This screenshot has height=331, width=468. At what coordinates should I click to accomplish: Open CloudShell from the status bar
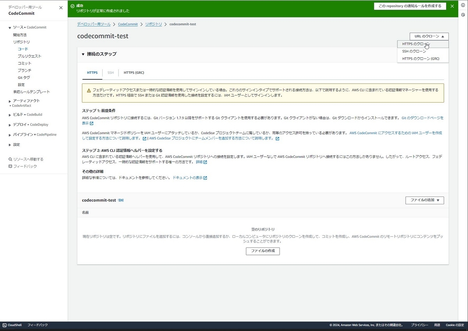[12, 325]
